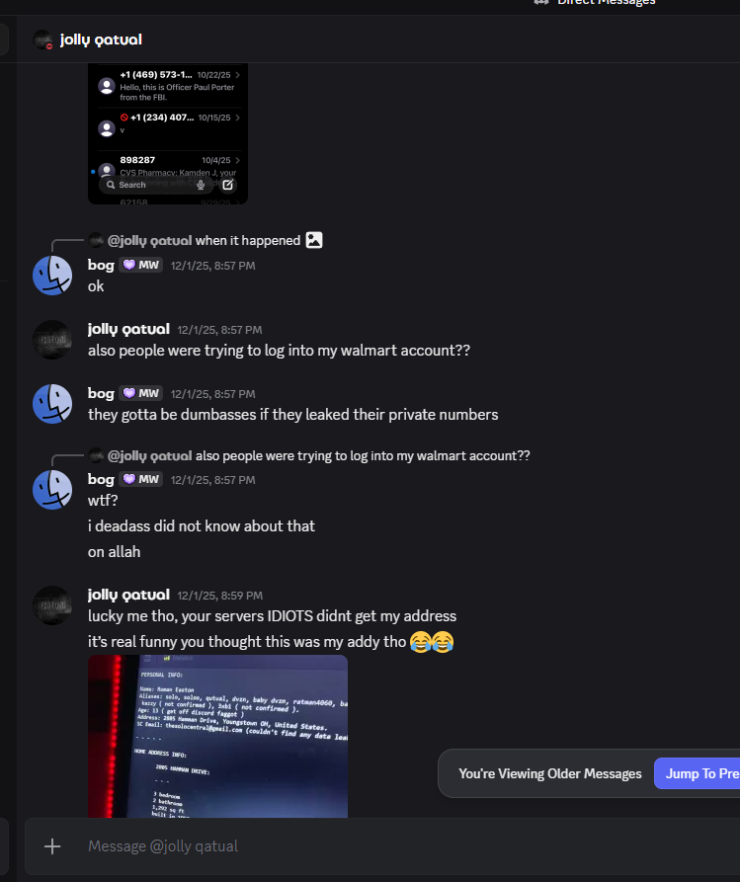Click bog's Finder-face avatar beside "ok"
The height and width of the screenshot is (882, 740).
tap(52, 275)
